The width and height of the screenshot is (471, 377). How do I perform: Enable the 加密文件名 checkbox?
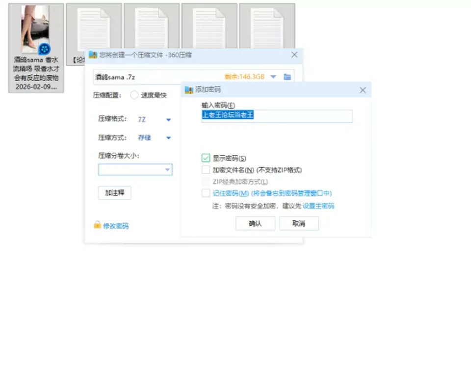[x=206, y=170]
